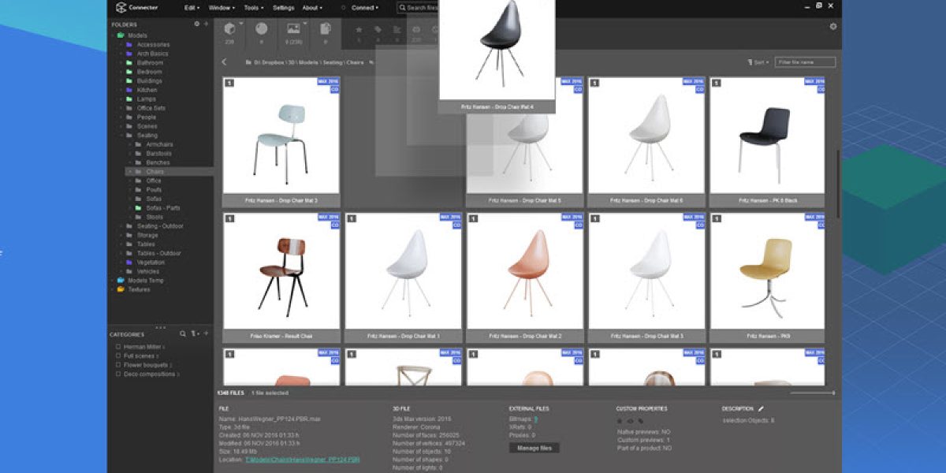This screenshot has height=473, width=946.
Task: Open the Window menu
Action: pos(222,8)
